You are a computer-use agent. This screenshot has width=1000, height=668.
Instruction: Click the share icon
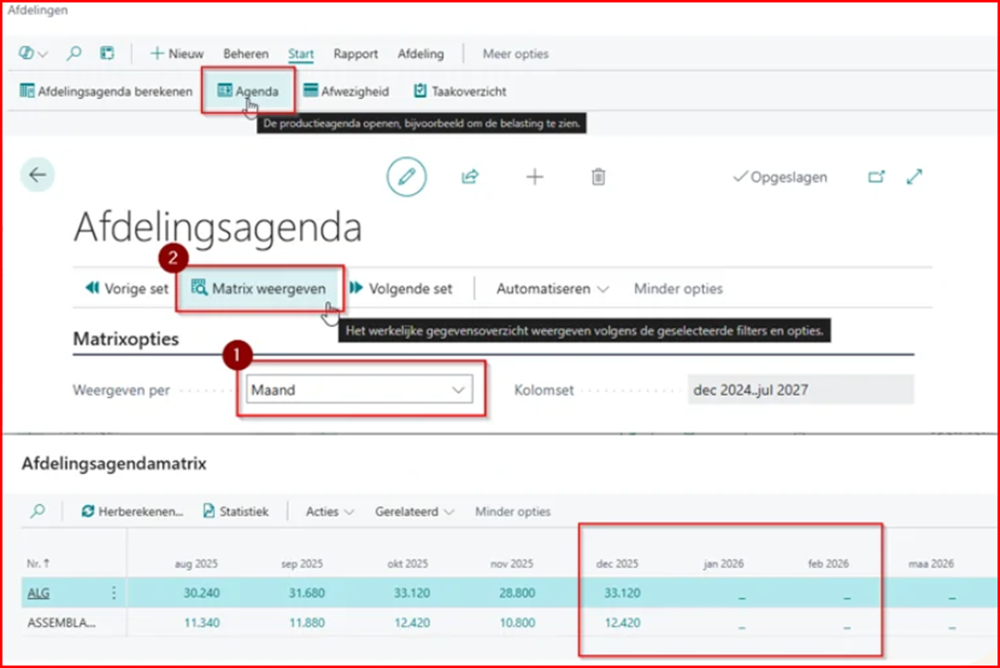point(470,177)
